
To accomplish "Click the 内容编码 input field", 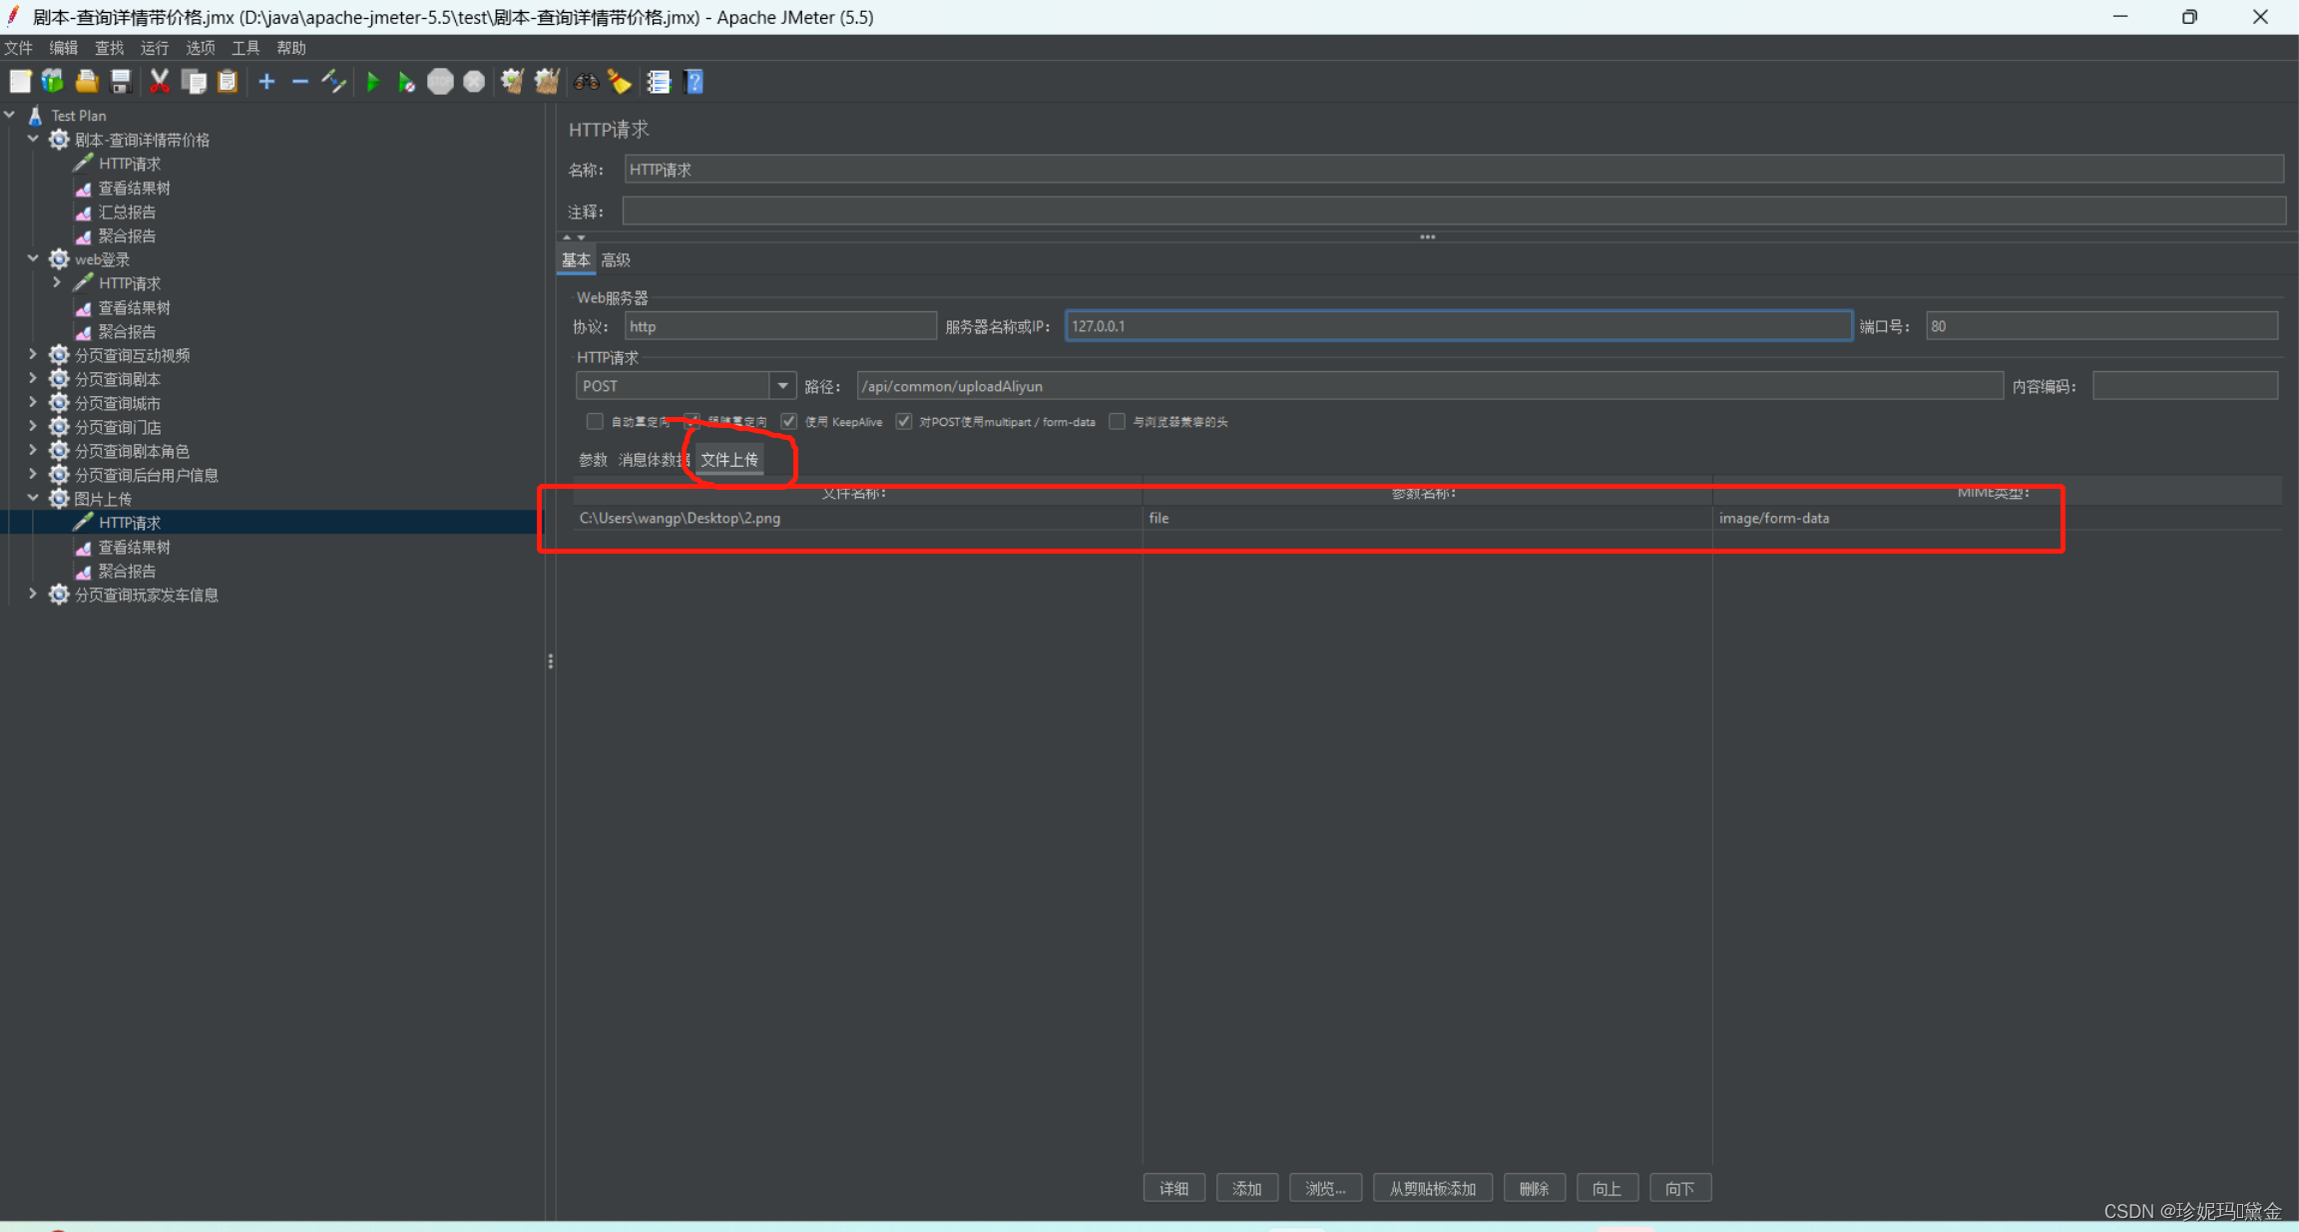I will tap(2185, 386).
